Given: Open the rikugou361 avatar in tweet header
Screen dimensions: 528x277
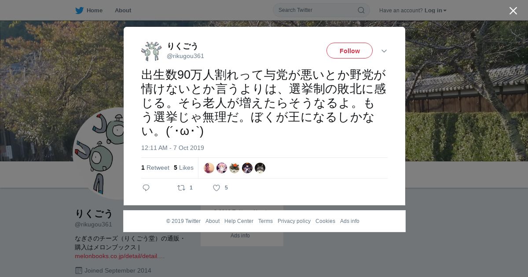Looking at the screenshot, I should tap(151, 51).
